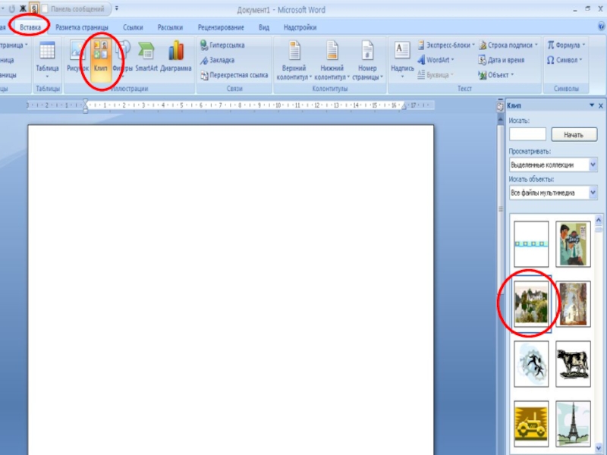Viewport: 607px width, 455px height.
Task: Open the Надстройки tab
Action: [300, 27]
